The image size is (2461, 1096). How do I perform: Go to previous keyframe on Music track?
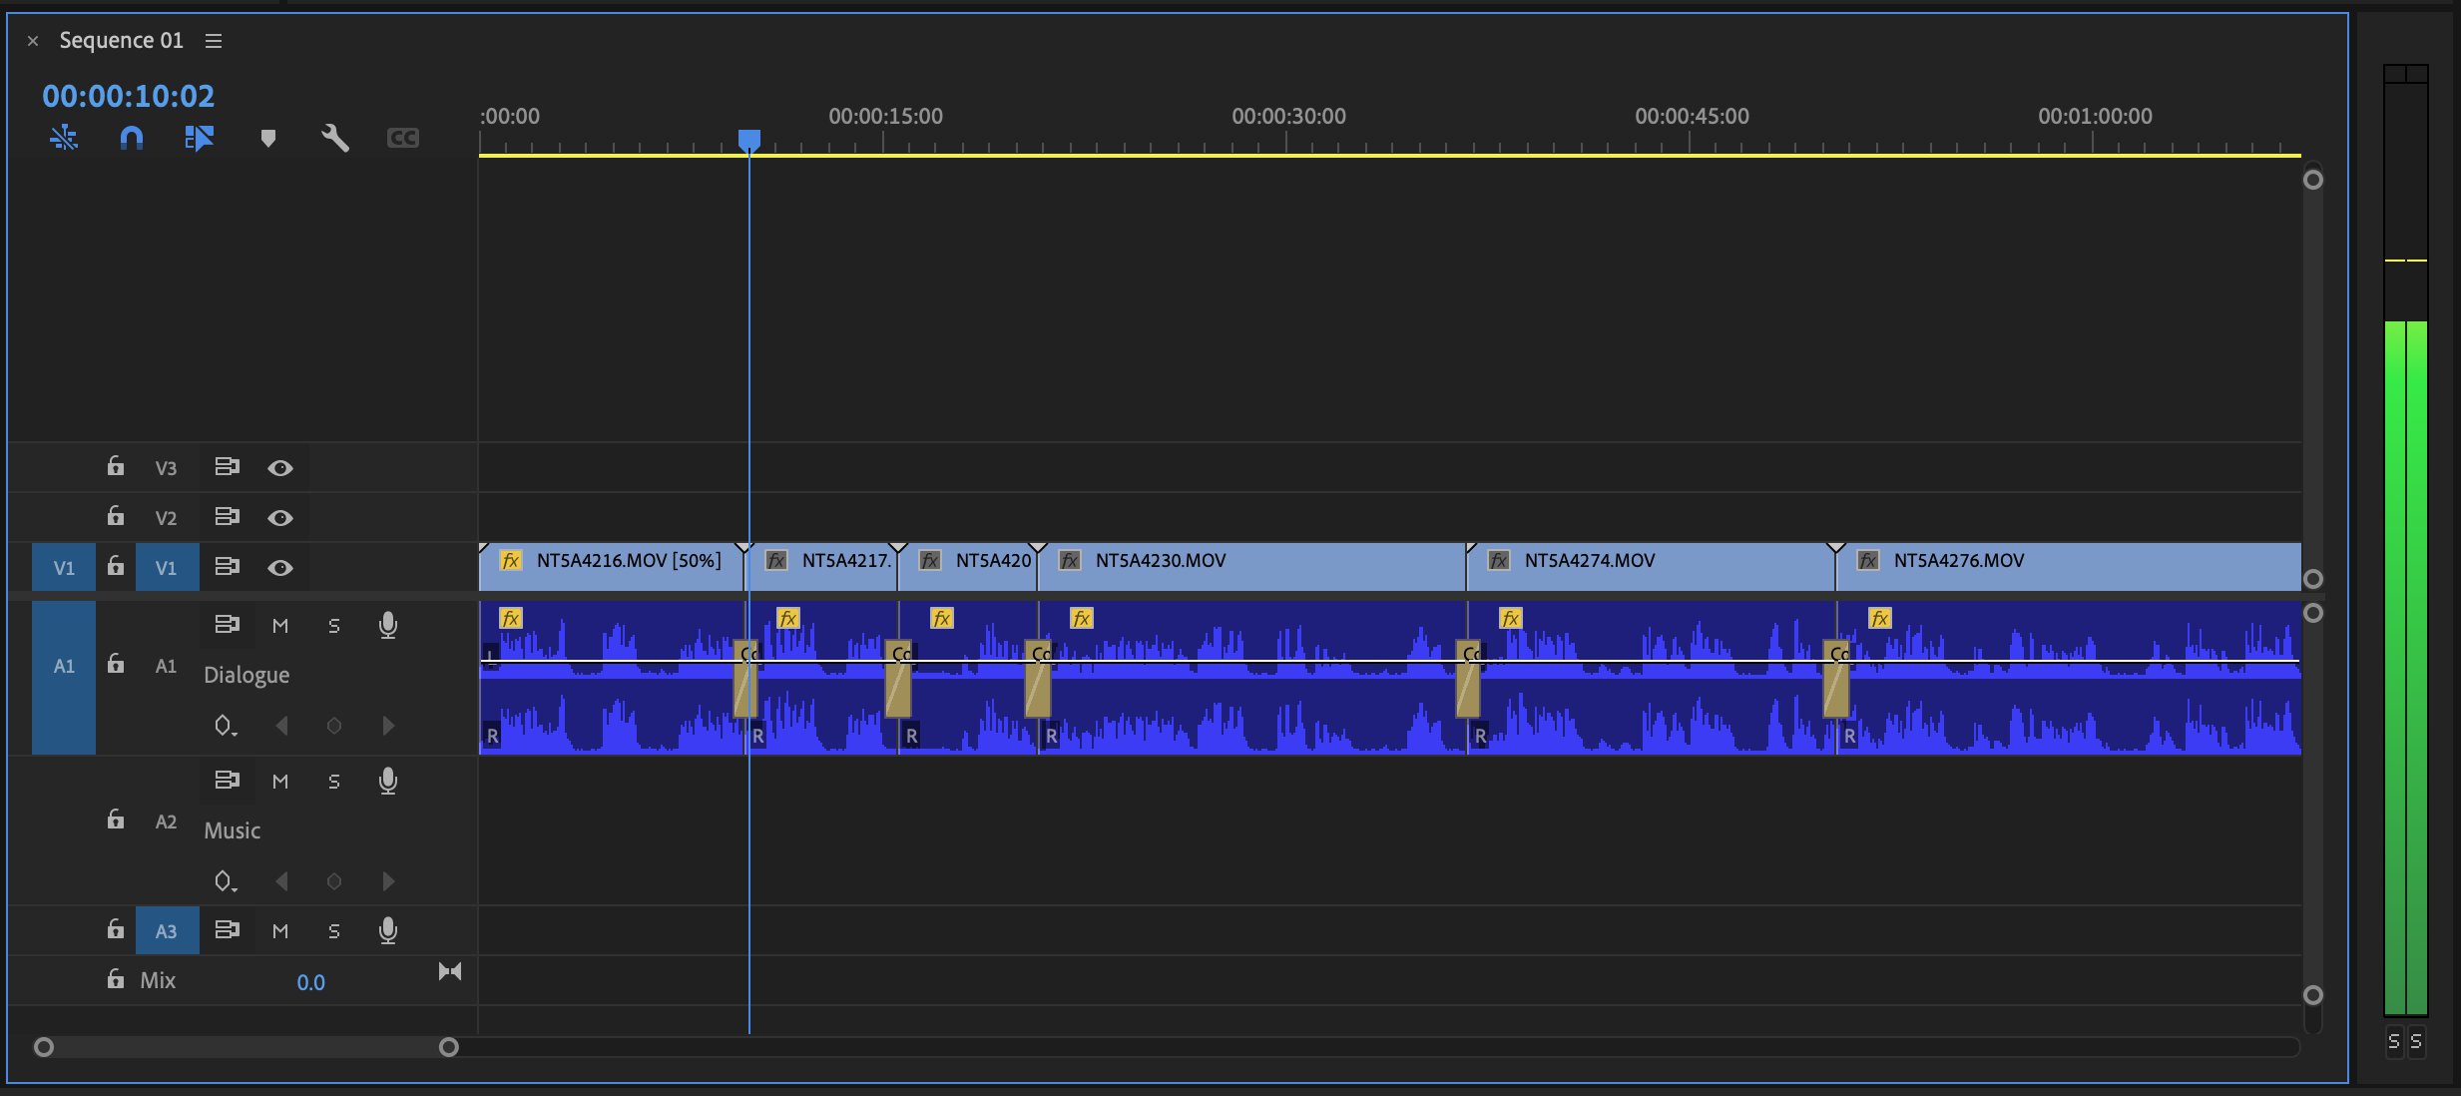coord(282,881)
